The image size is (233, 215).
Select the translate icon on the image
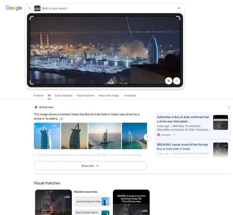coord(168,80)
